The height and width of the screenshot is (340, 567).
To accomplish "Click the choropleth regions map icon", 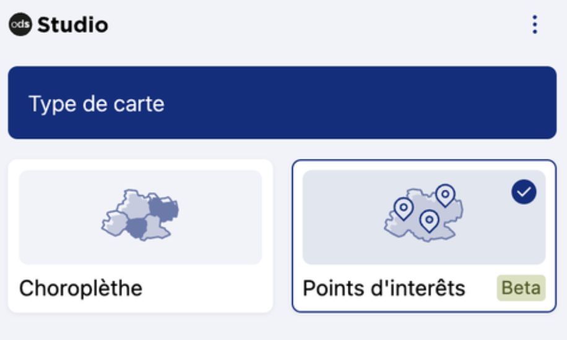I will click(141, 215).
